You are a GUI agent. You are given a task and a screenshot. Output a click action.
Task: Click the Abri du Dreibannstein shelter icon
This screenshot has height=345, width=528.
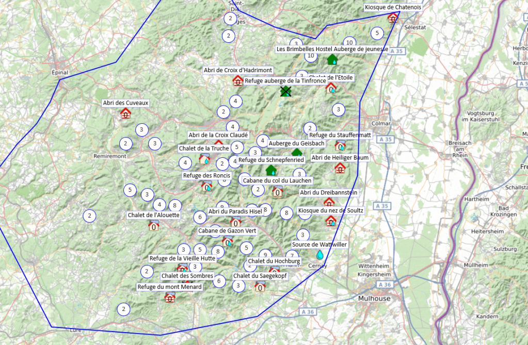328,203
